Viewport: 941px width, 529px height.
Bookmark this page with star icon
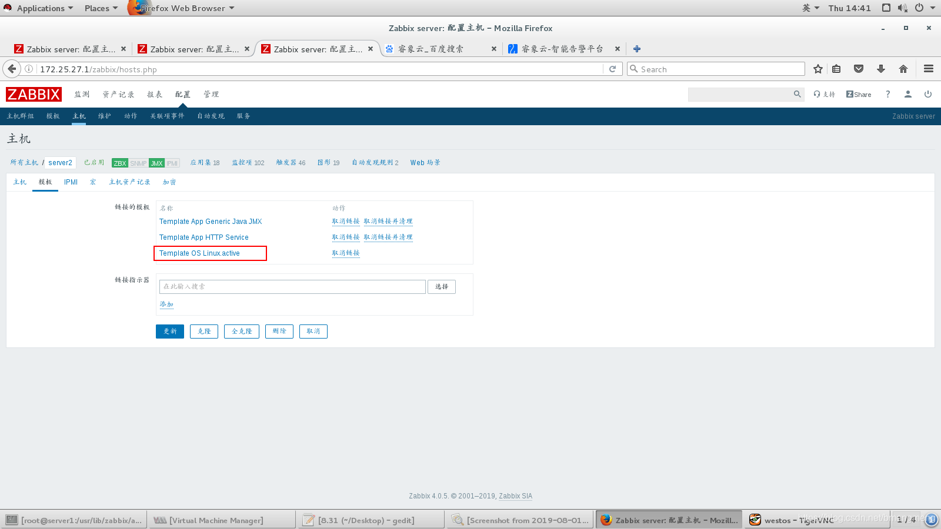[x=817, y=69]
